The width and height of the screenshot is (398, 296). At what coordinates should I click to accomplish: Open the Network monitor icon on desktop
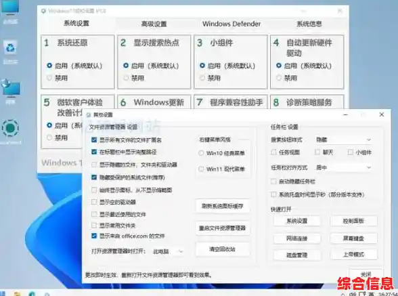pyautogui.click(x=11, y=89)
